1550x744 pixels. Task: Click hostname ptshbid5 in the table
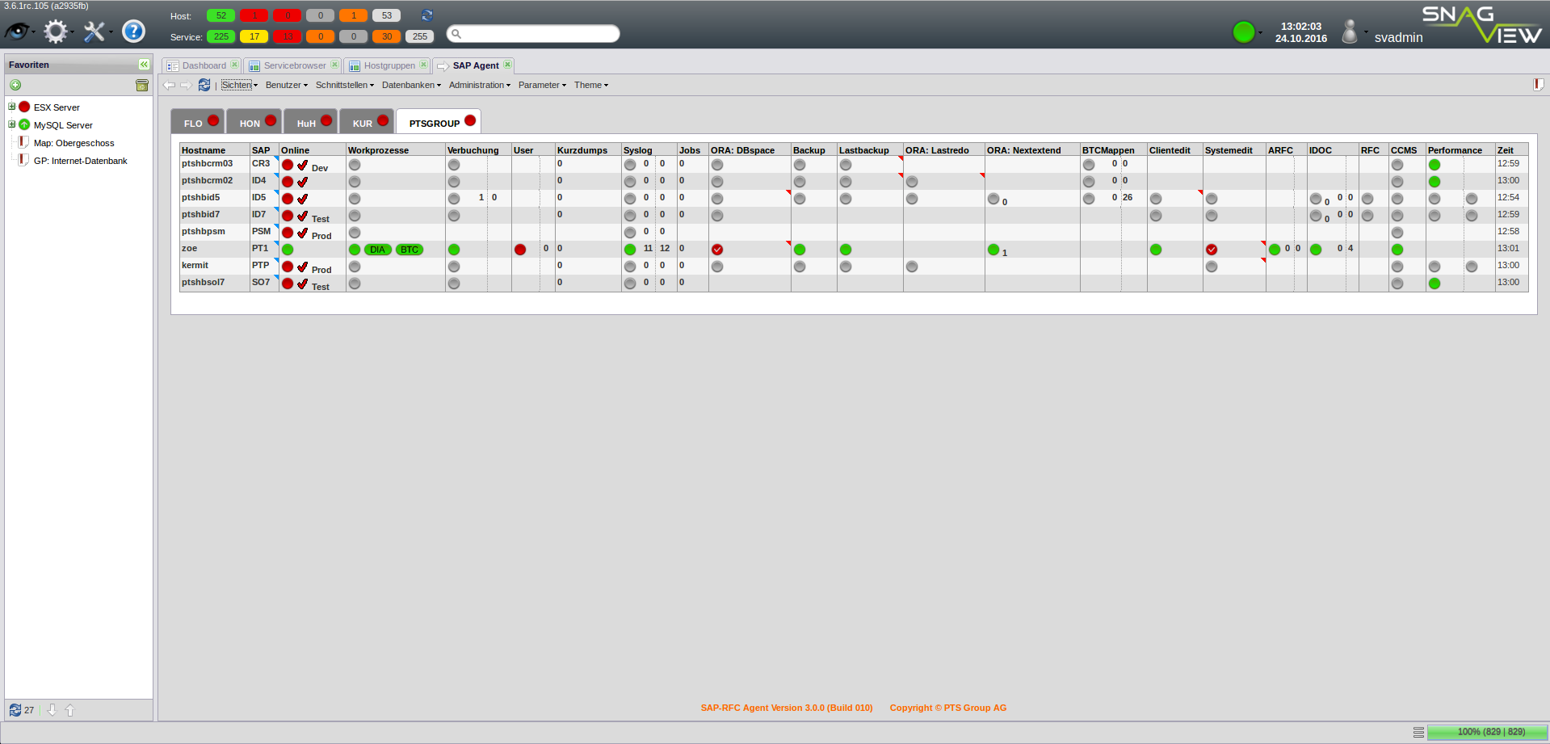pyautogui.click(x=200, y=197)
